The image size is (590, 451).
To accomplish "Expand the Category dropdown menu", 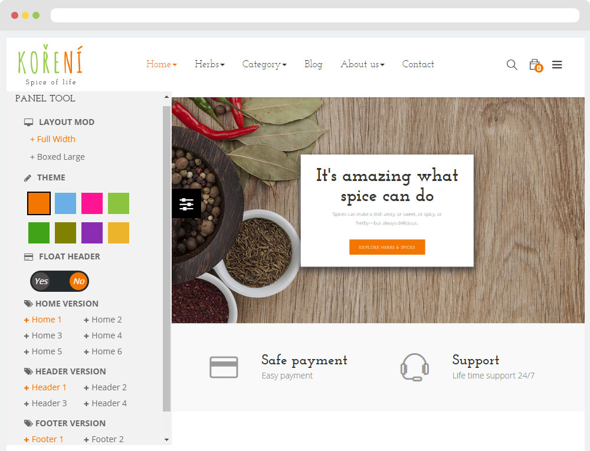I will pos(264,65).
